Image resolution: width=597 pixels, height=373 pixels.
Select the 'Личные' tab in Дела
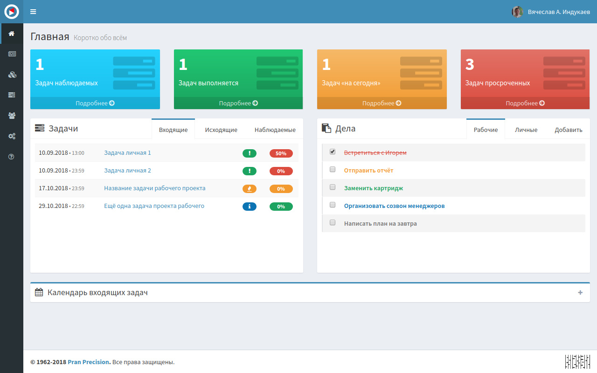click(526, 130)
